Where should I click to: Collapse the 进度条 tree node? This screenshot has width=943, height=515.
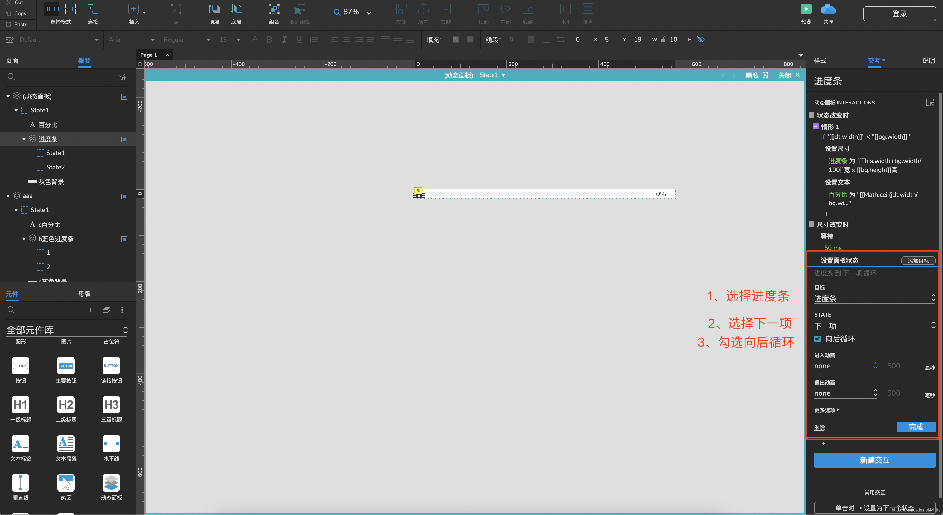click(24, 139)
